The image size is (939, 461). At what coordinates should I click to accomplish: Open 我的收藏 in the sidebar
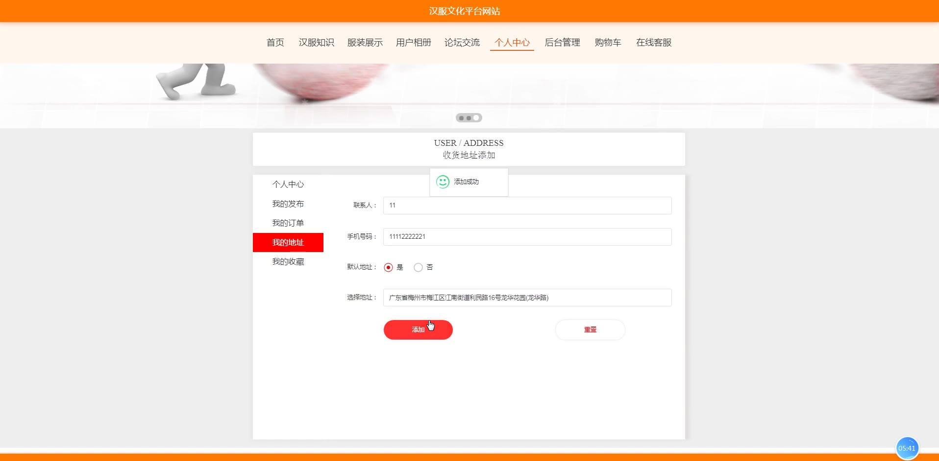tap(288, 261)
